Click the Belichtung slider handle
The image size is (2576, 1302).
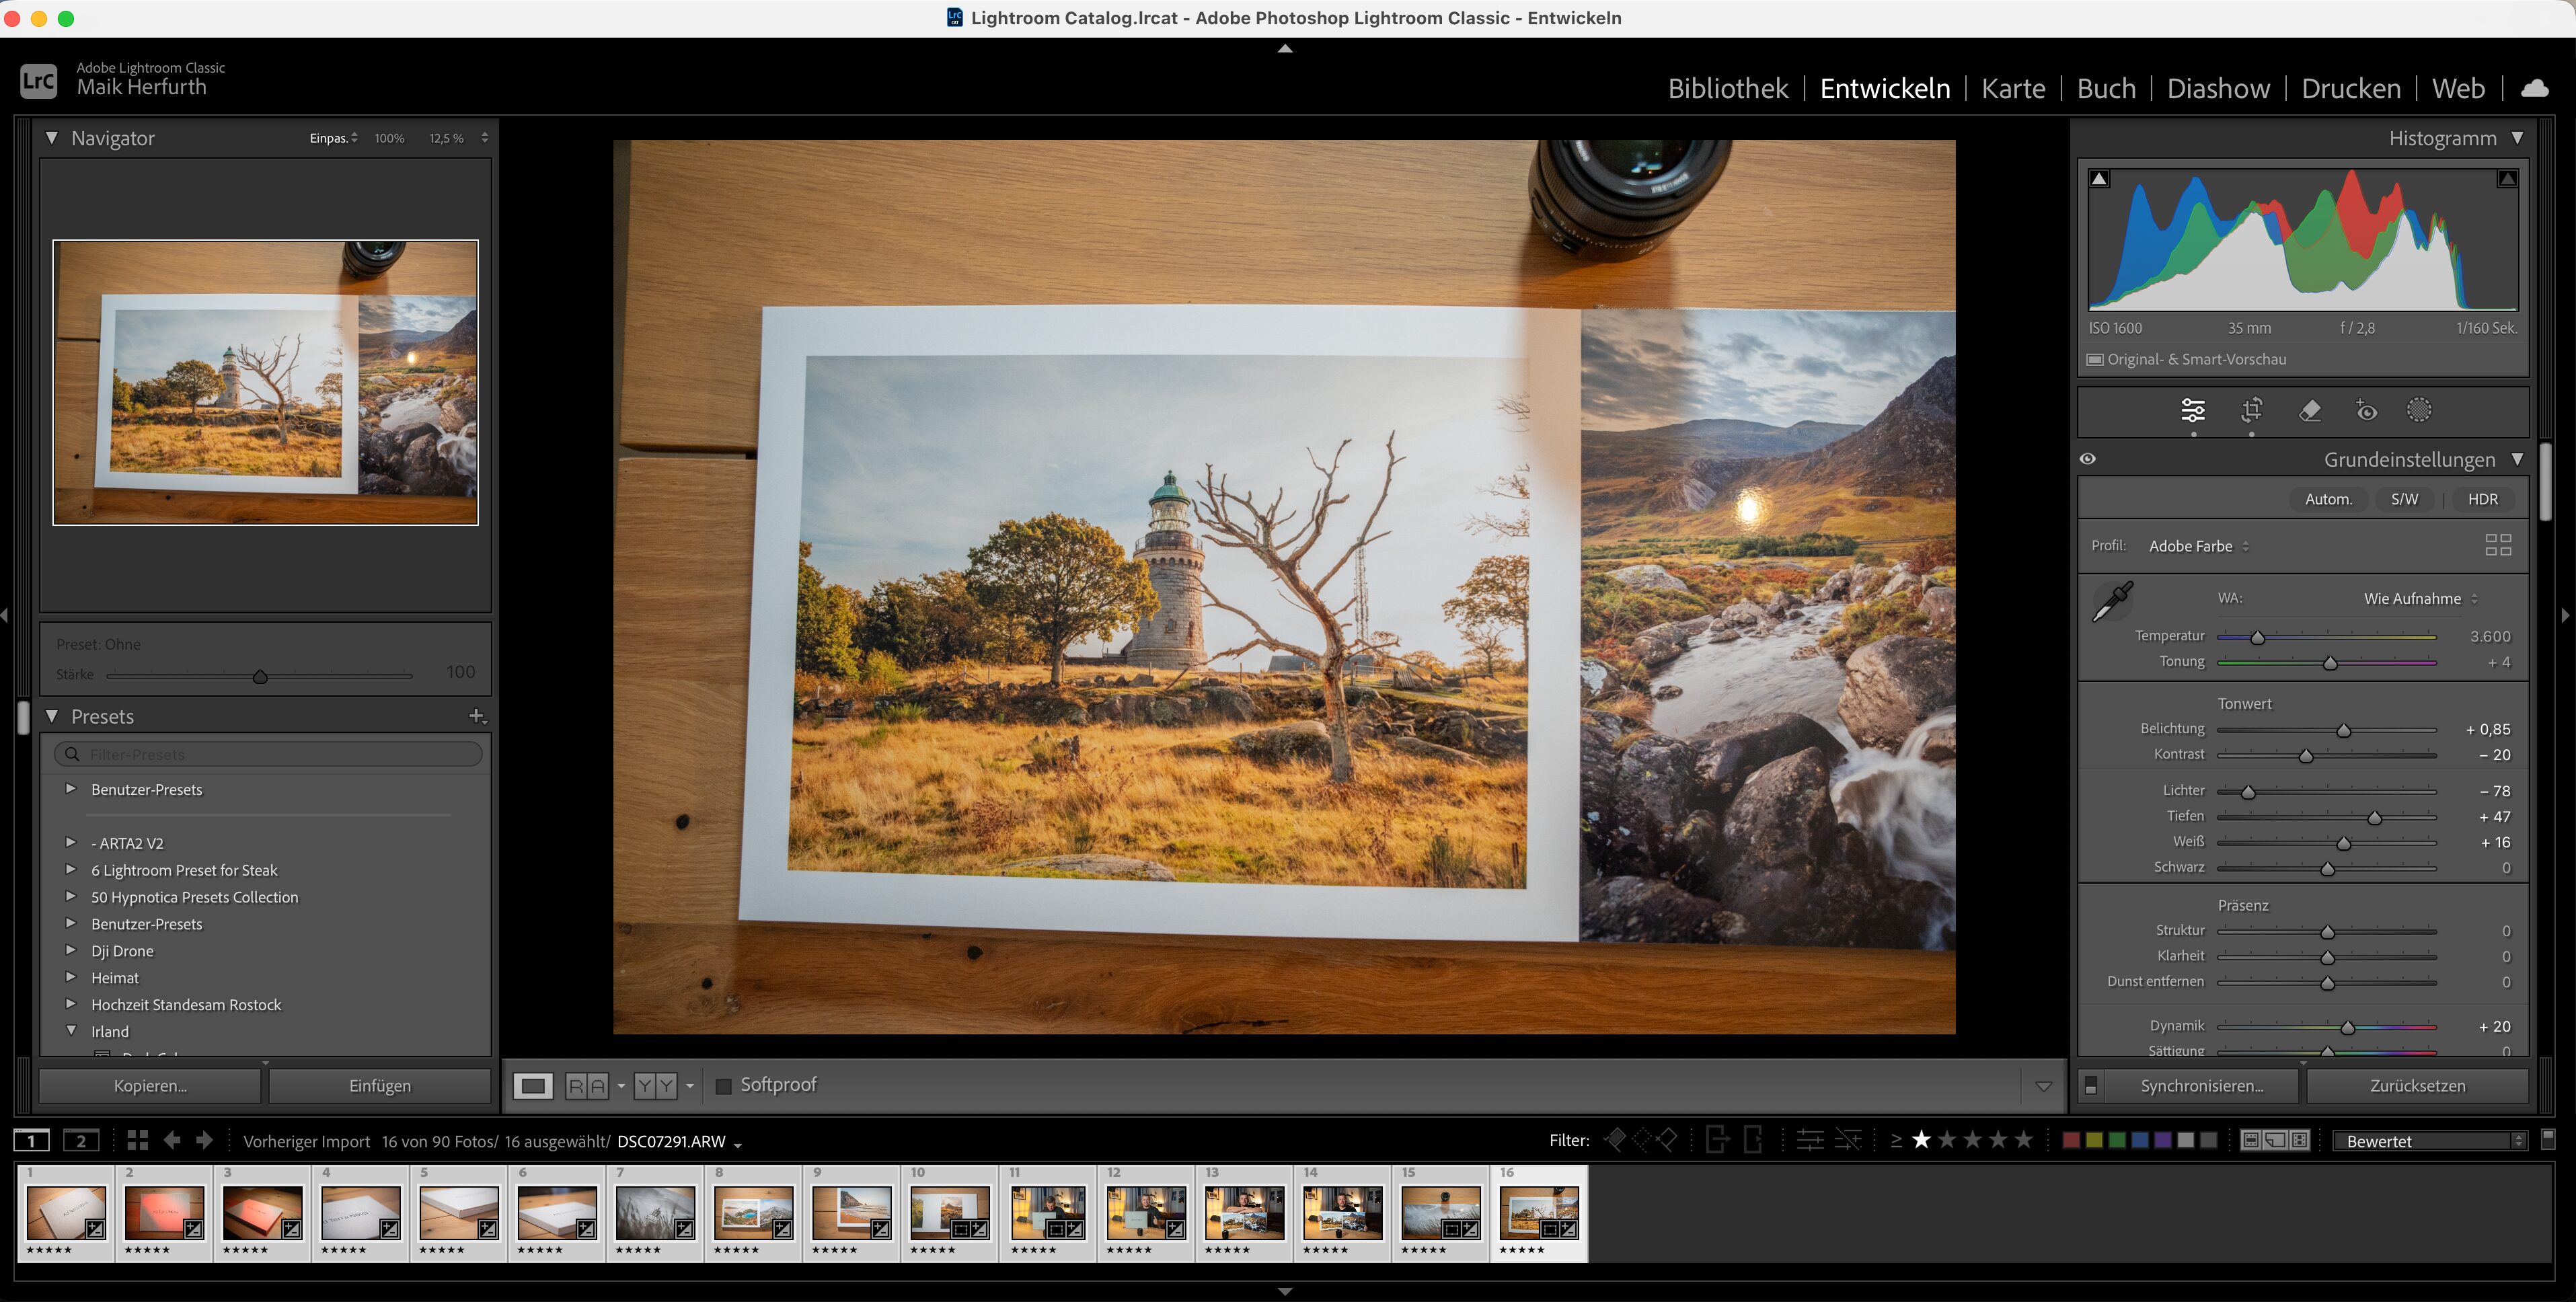2343,730
